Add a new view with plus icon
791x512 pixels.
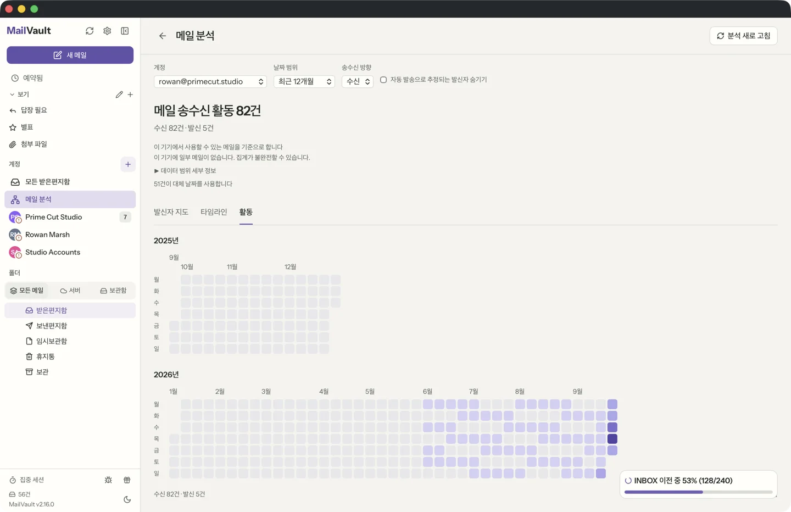pos(130,94)
